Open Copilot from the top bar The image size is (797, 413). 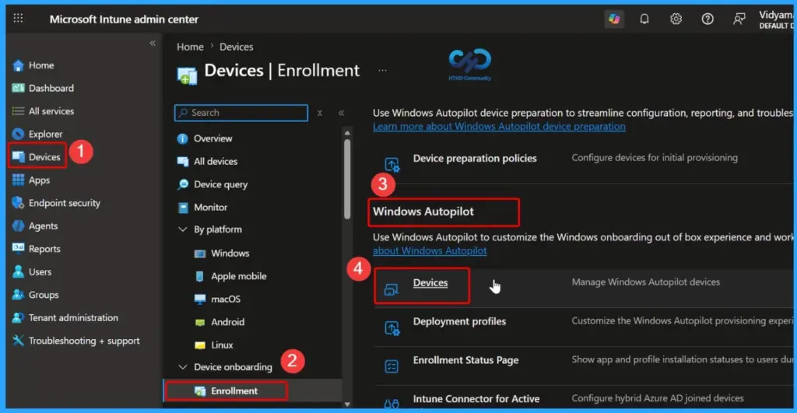614,19
